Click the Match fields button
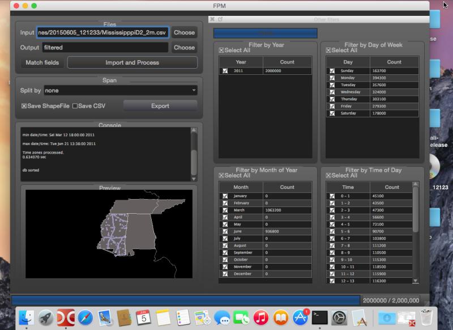Screen dimensions: 453x330 pos(42,62)
